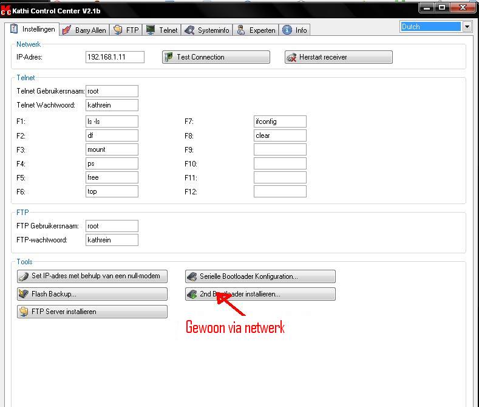
Task: Minimize the Kathi Control Center window
Action: (427, 7)
